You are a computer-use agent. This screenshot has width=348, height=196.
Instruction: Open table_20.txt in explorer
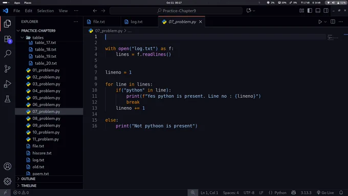pos(46,63)
